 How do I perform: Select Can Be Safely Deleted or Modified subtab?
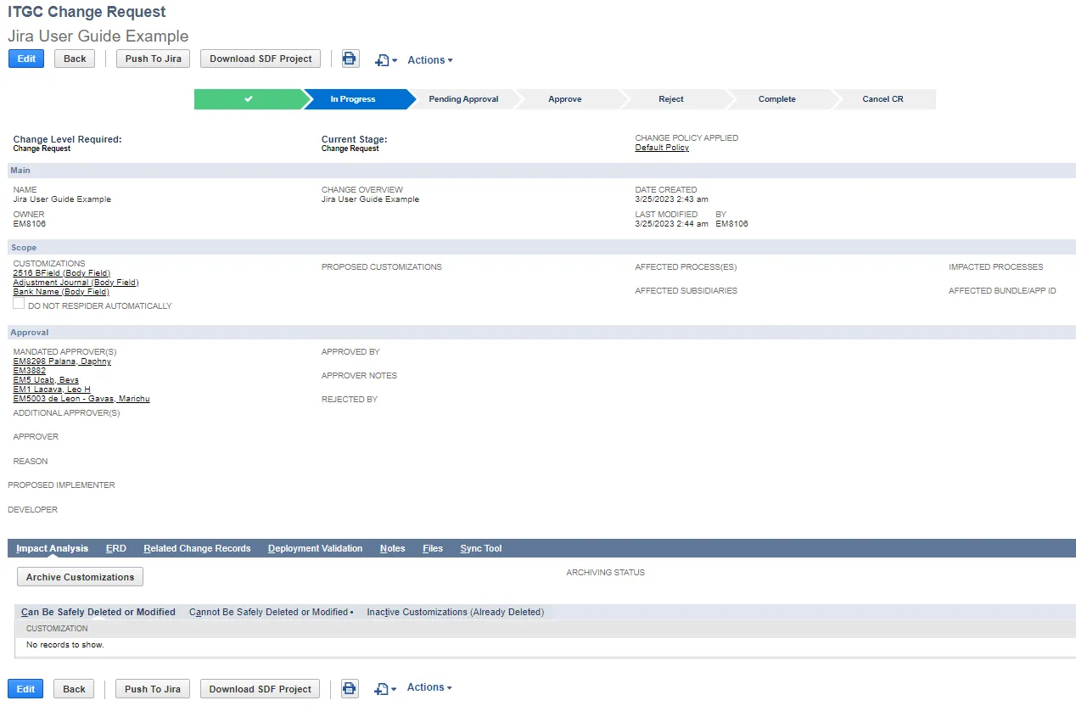click(98, 612)
